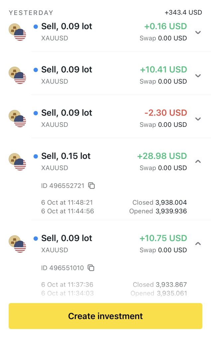Collapse the +28.98 USD trade details
This screenshot has height=340, width=211.
(x=198, y=161)
